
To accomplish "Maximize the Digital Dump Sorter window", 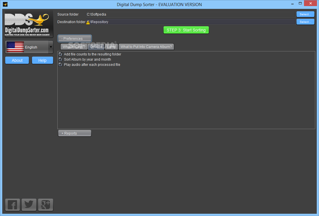I will (300, 3).
